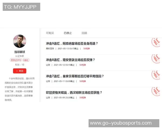Click the red 红 stamp on Southampton article

156,59
